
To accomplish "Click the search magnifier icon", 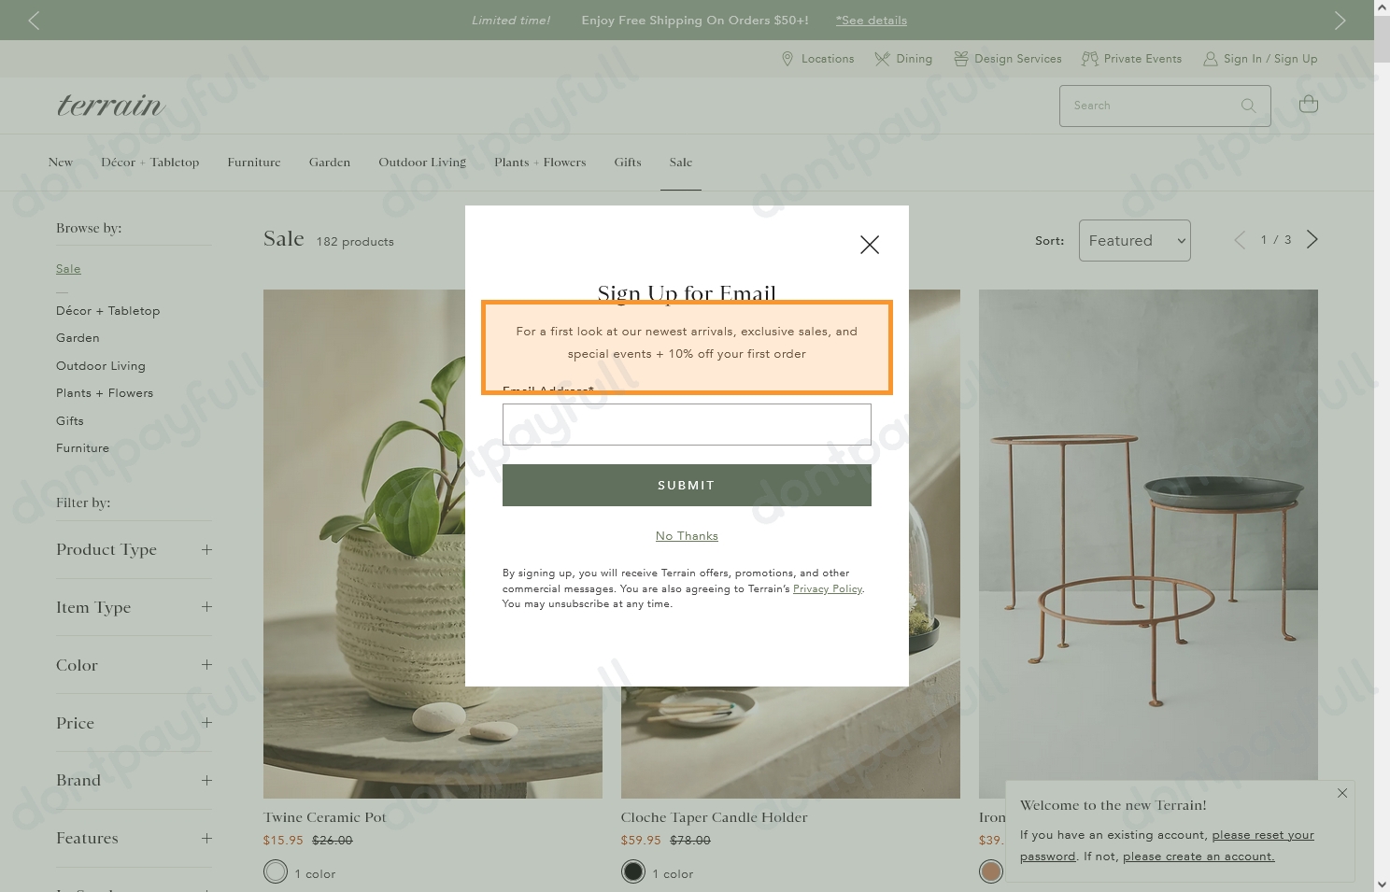I will 1248,106.
